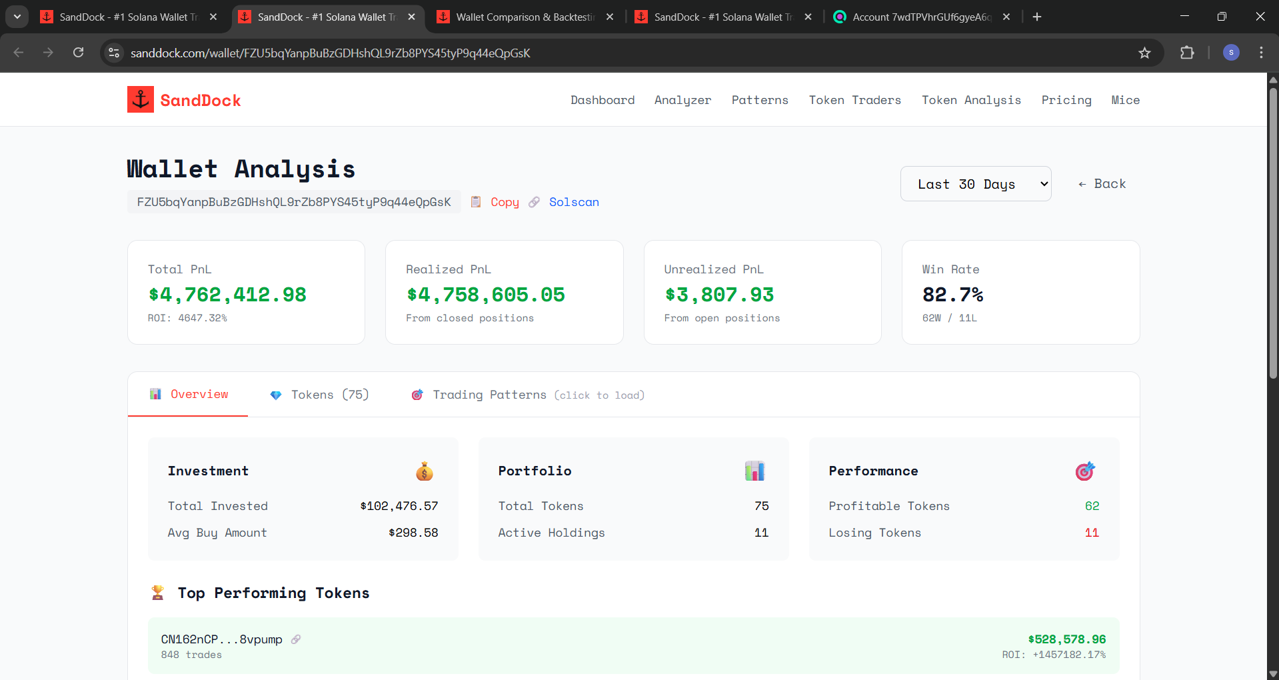
Task: Click the SandDock brand name
Action: coord(201,100)
